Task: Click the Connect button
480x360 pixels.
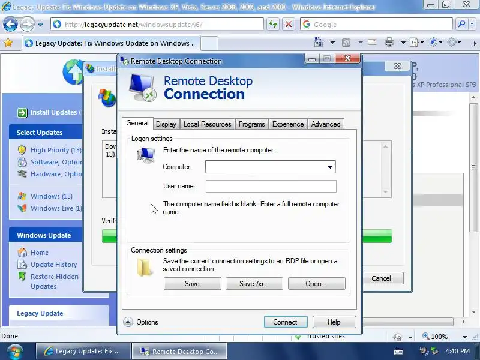Action: coord(286,322)
